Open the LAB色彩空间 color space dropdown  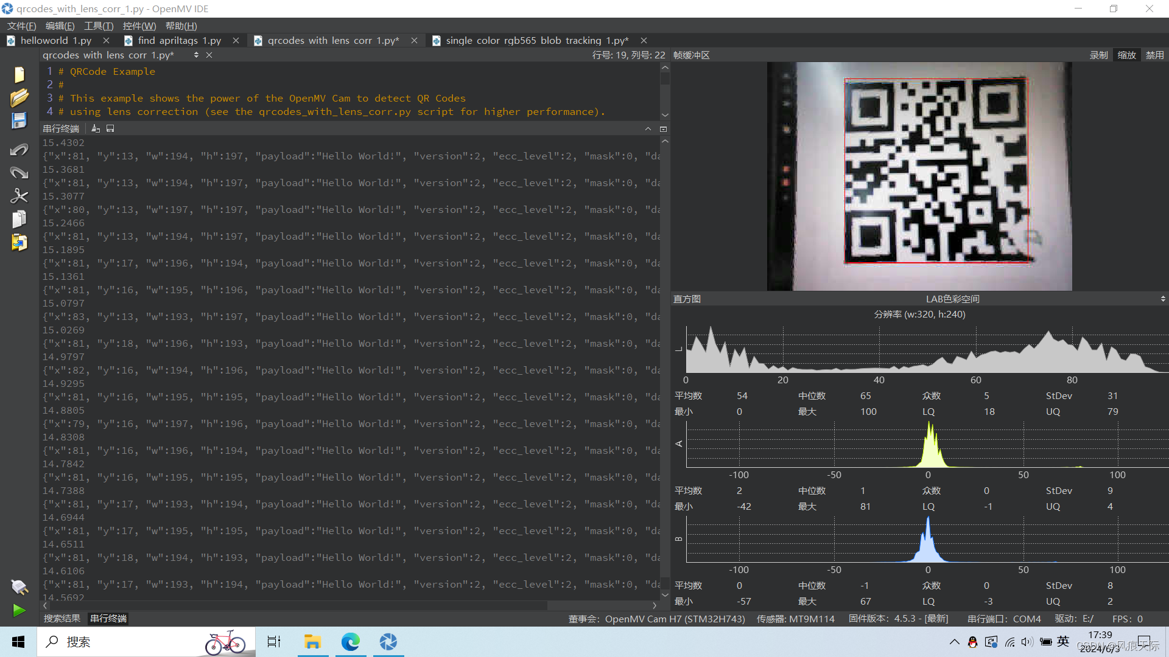pyautogui.click(x=952, y=299)
